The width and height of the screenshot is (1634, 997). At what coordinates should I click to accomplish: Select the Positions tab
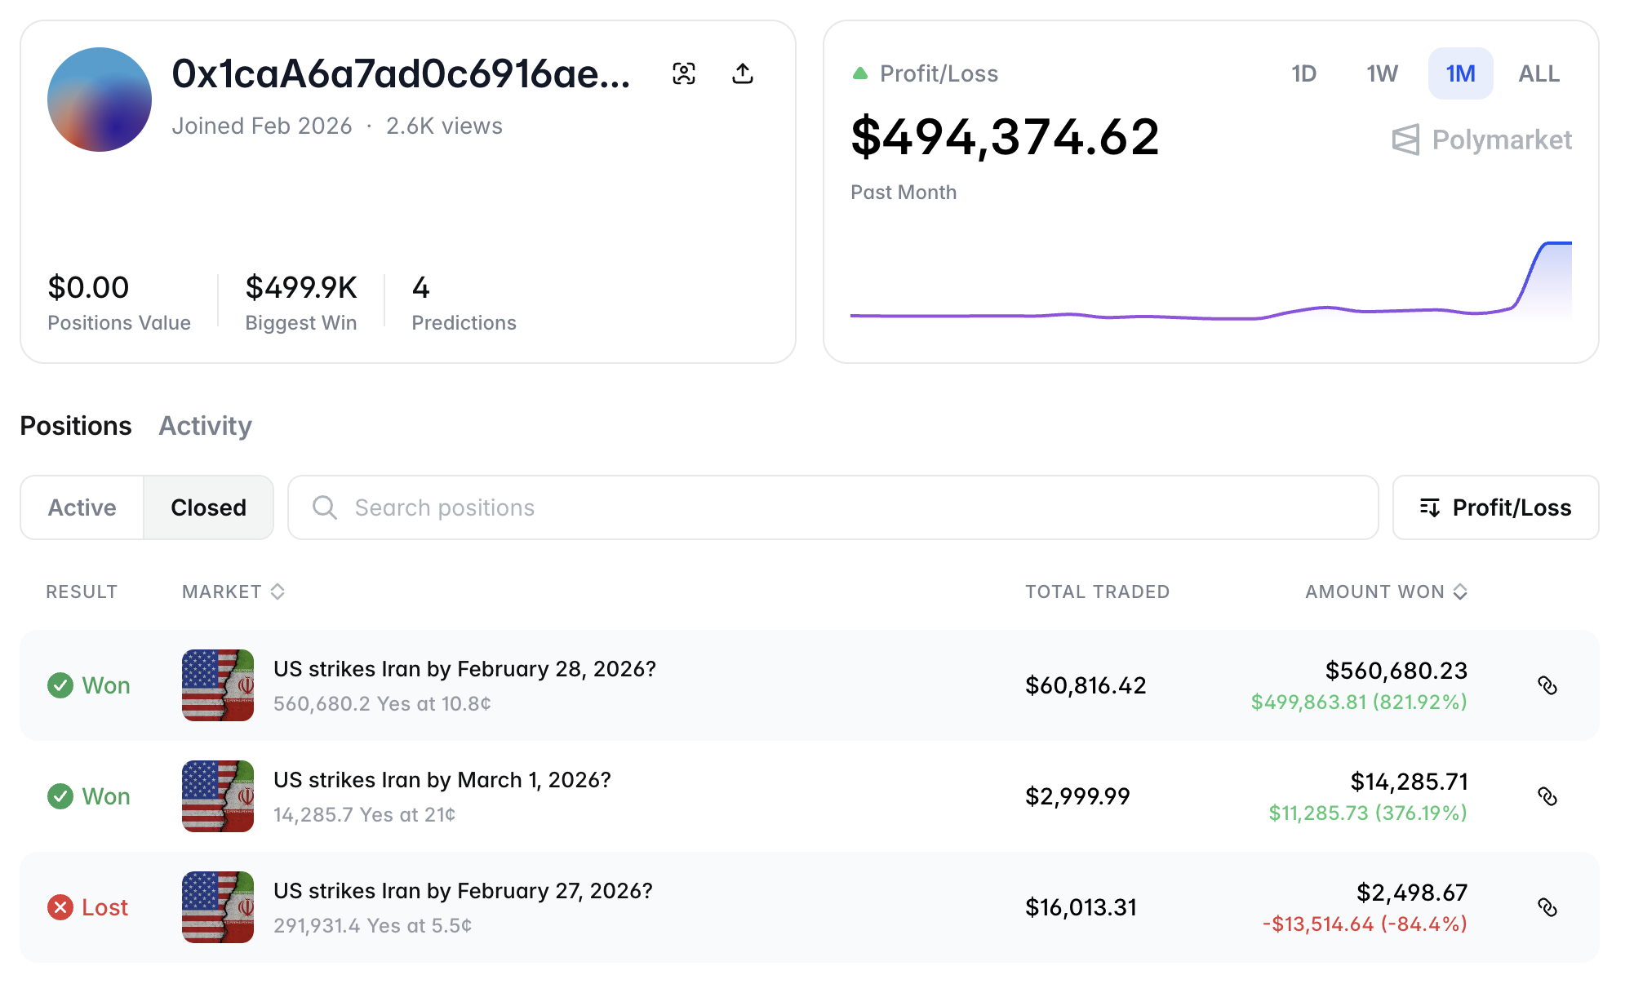tap(76, 426)
